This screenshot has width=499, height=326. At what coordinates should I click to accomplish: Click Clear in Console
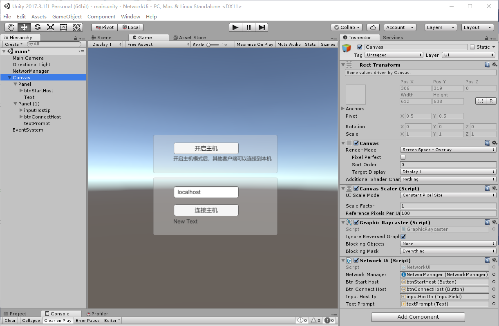coord(10,321)
